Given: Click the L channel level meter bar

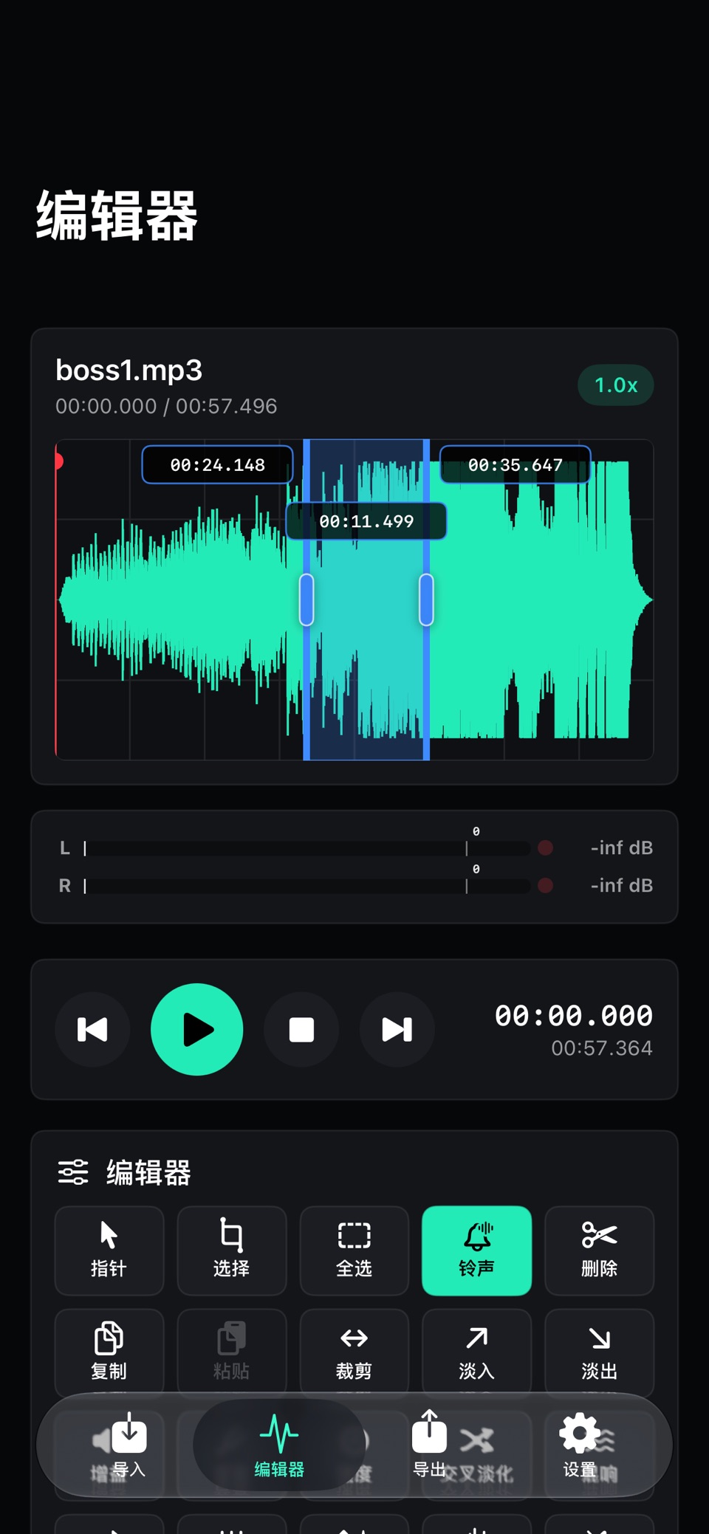Looking at the screenshot, I should click(x=307, y=848).
